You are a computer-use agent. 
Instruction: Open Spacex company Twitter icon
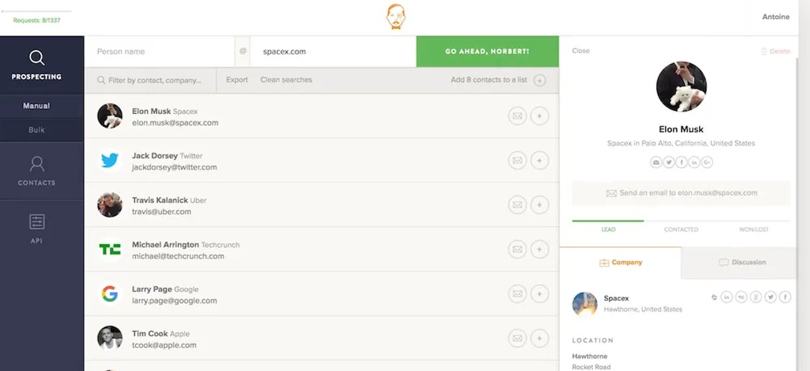[770, 297]
